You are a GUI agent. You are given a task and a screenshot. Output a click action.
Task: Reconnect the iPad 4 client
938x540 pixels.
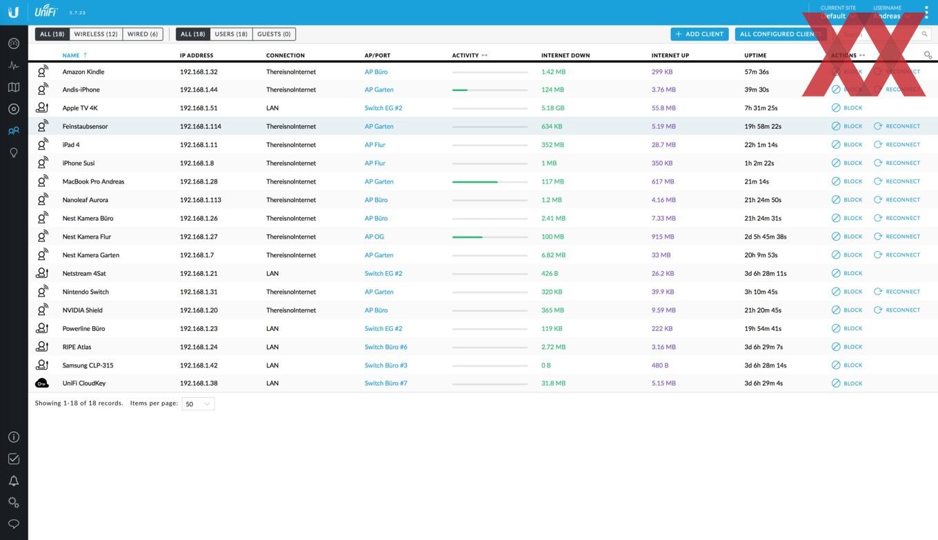[897, 145]
